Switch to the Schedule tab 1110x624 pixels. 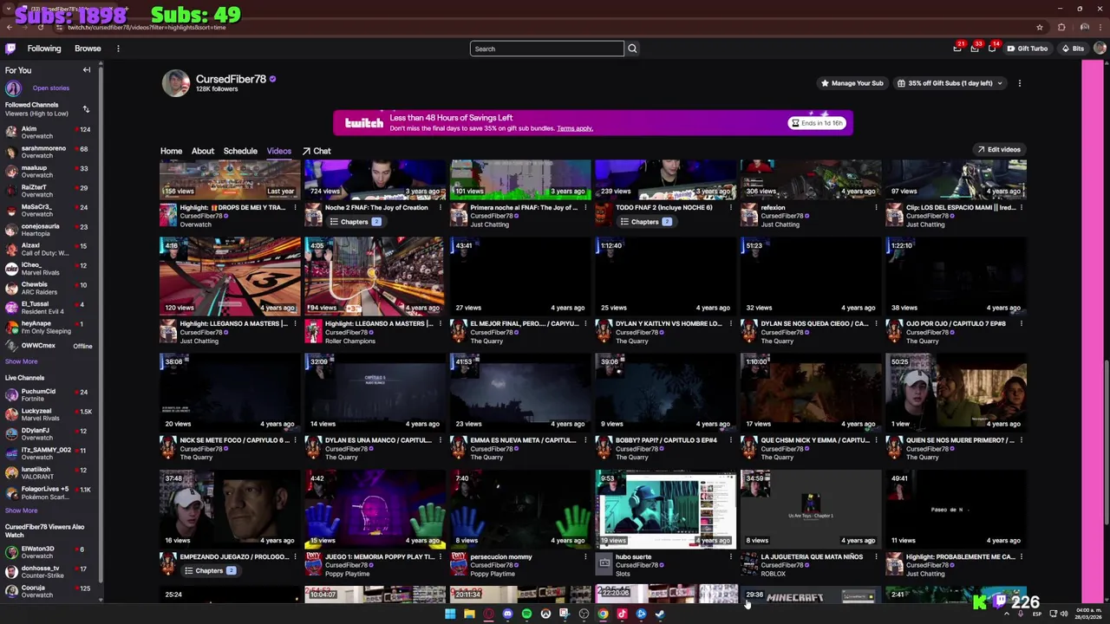240,151
